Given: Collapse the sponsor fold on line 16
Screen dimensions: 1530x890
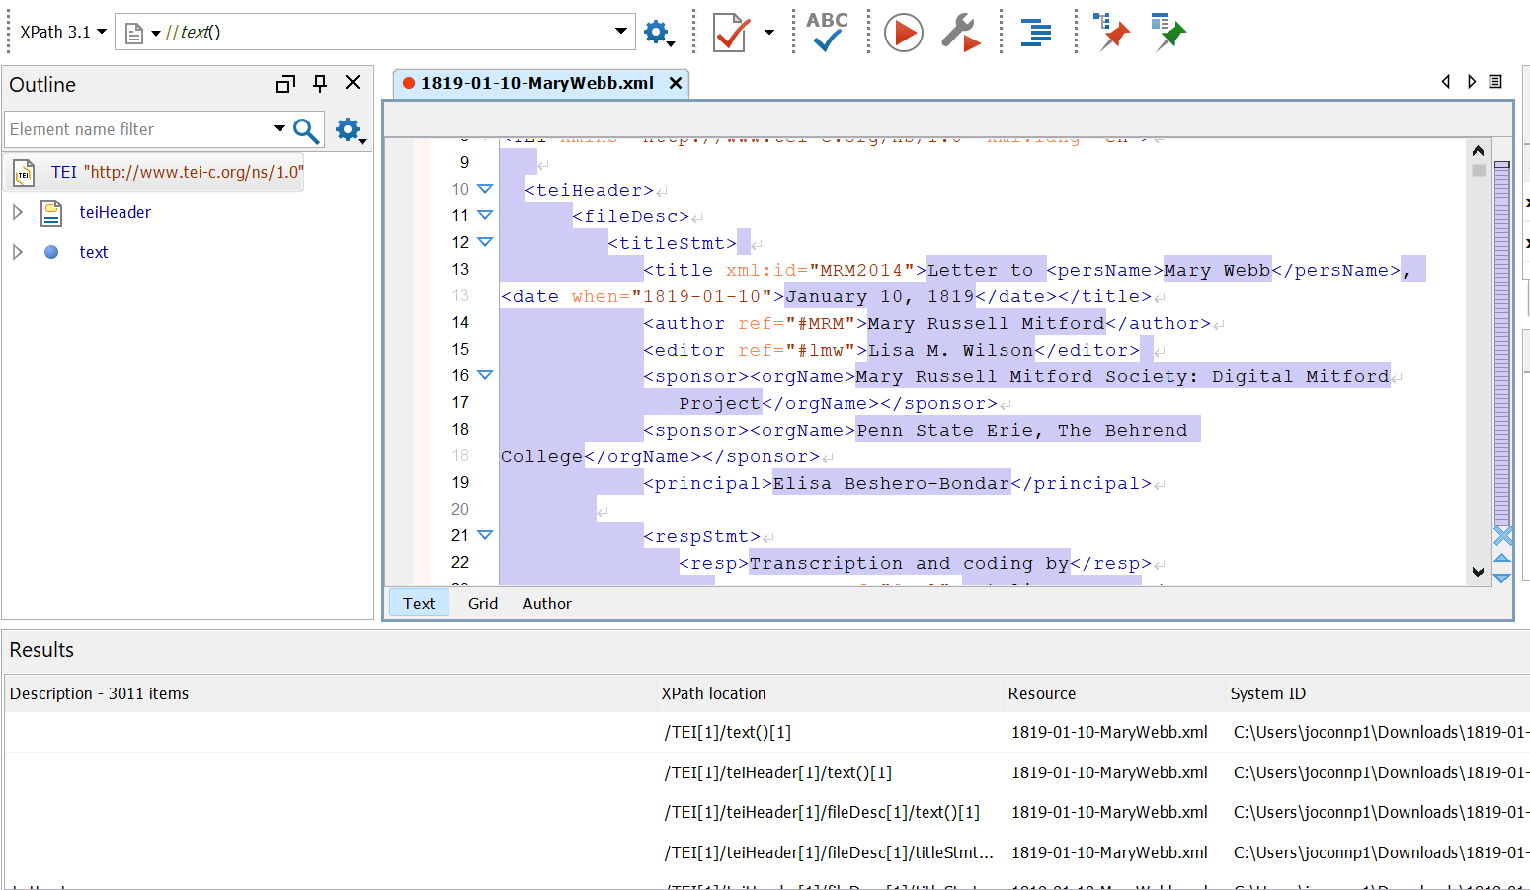Looking at the screenshot, I should pyautogui.click(x=485, y=375).
